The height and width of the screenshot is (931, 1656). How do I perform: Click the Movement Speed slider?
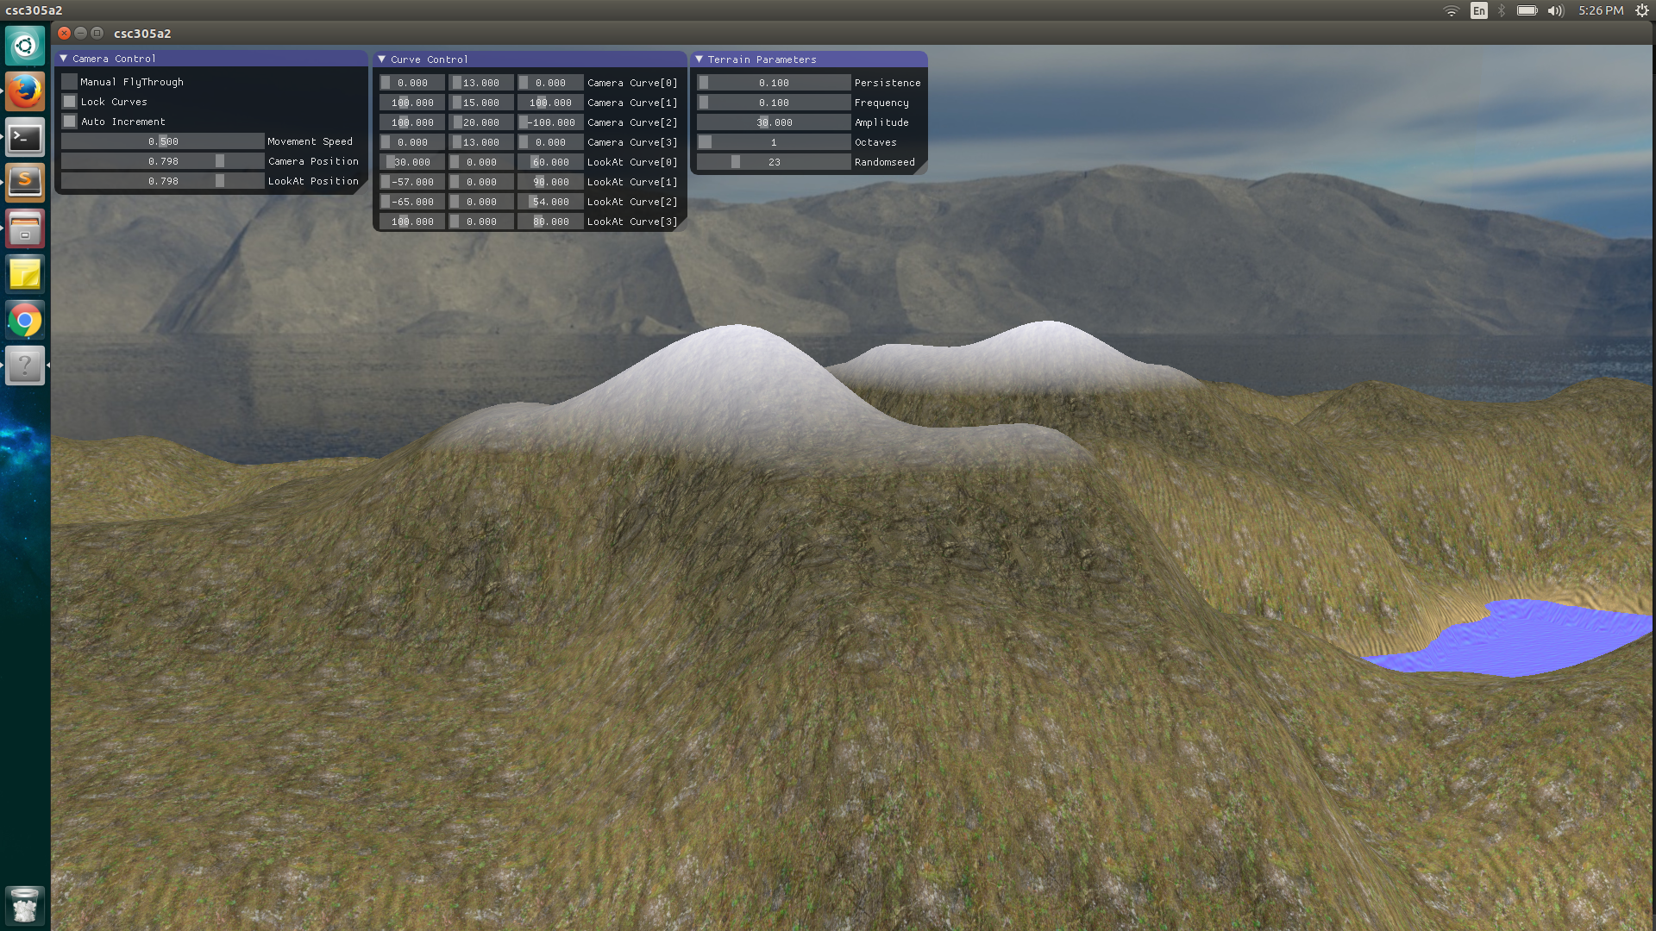click(x=163, y=141)
